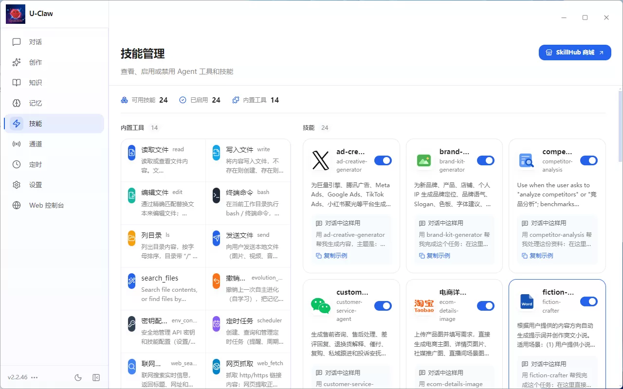The height and width of the screenshot is (389, 623).
Task: Copy example for brand-kit-generator
Action: tap(435, 256)
